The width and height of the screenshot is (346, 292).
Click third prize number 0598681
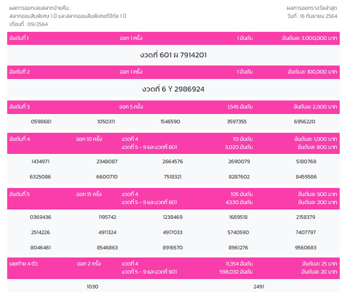[41, 122]
